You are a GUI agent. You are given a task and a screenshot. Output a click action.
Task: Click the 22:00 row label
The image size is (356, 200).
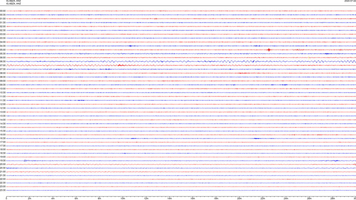coord(3,179)
